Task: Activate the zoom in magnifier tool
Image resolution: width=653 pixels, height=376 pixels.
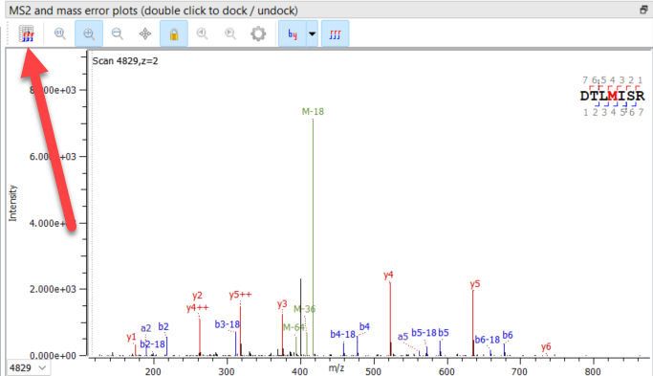Action: pos(89,33)
